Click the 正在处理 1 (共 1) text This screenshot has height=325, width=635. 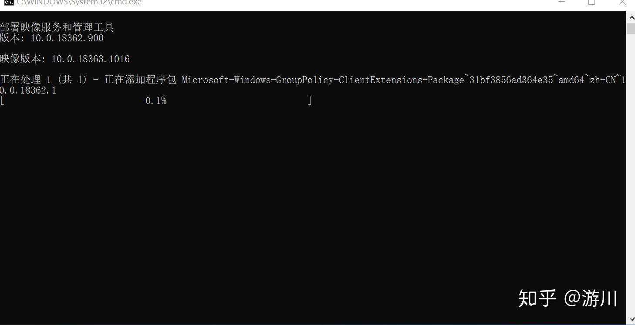tap(44, 80)
